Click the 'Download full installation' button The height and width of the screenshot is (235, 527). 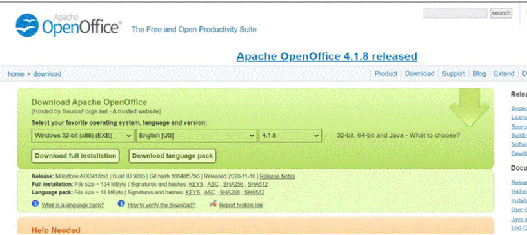(75, 156)
